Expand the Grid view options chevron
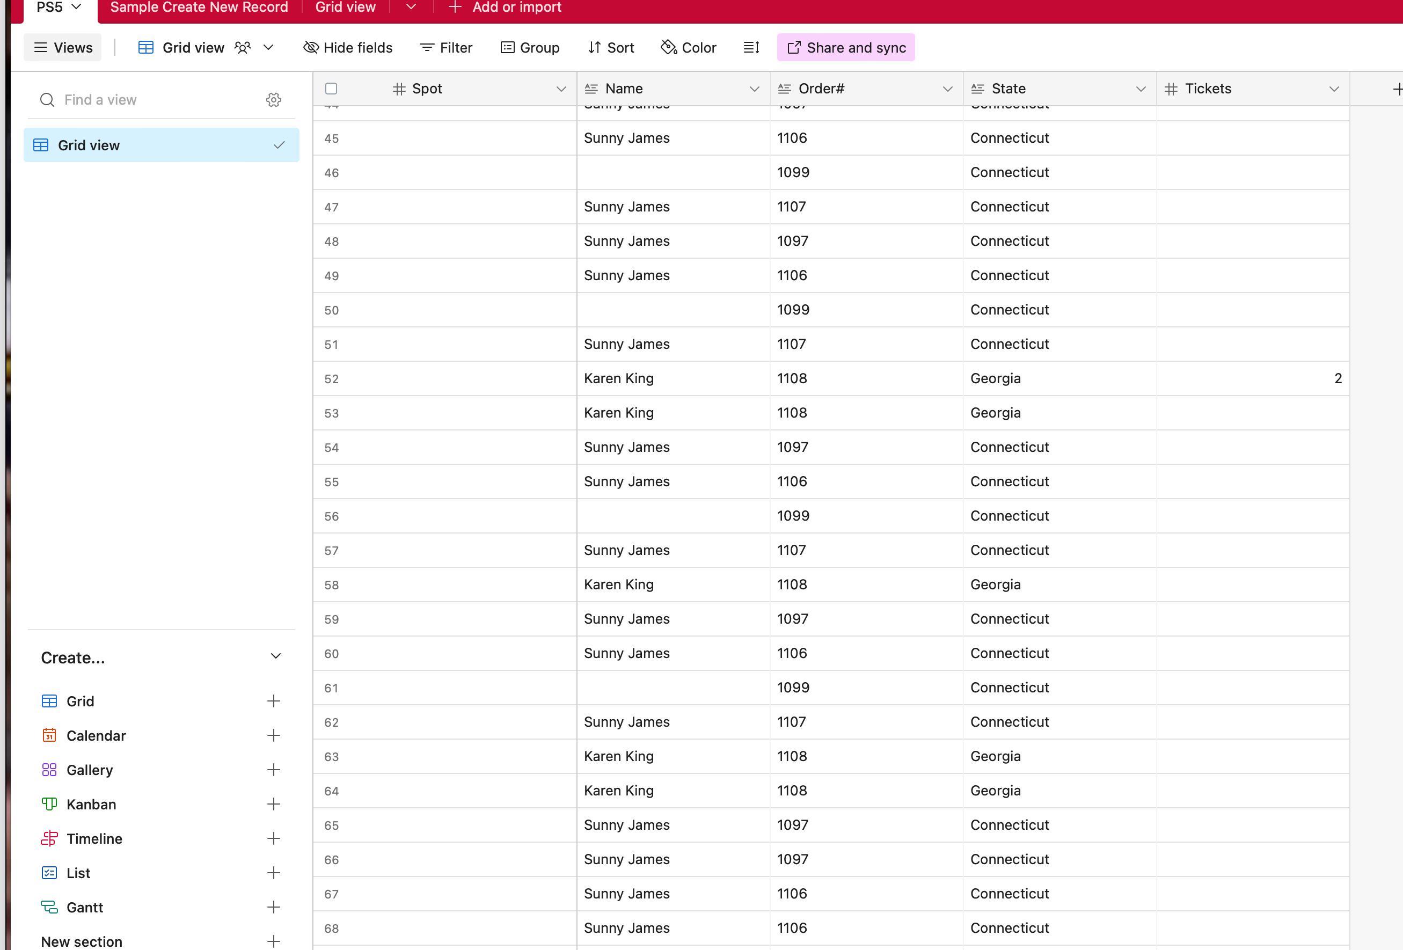This screenshot has height=950, width=1403. [x=269, y=48]
